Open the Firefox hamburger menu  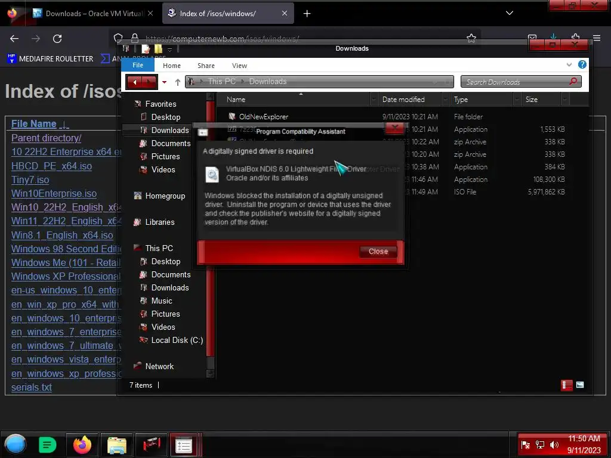pyautogui.click(x=597, y=38)
